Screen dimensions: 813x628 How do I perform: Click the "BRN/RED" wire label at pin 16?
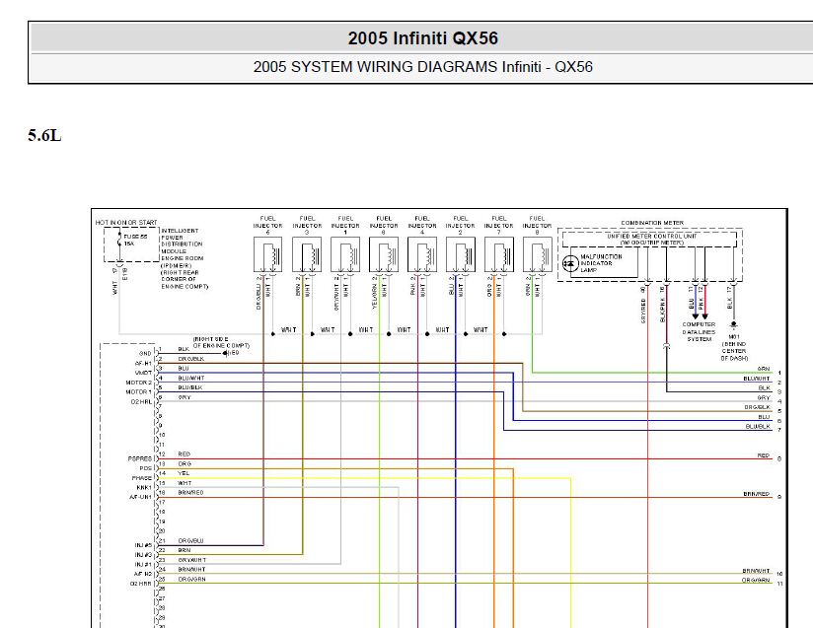(x=190, y=493)
